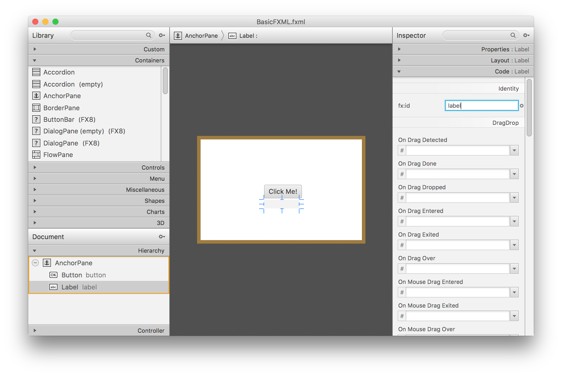The width and height of the screenshot is (562, 376).
Task: Collapse the Containers library section
Action: tap(35, 60)
